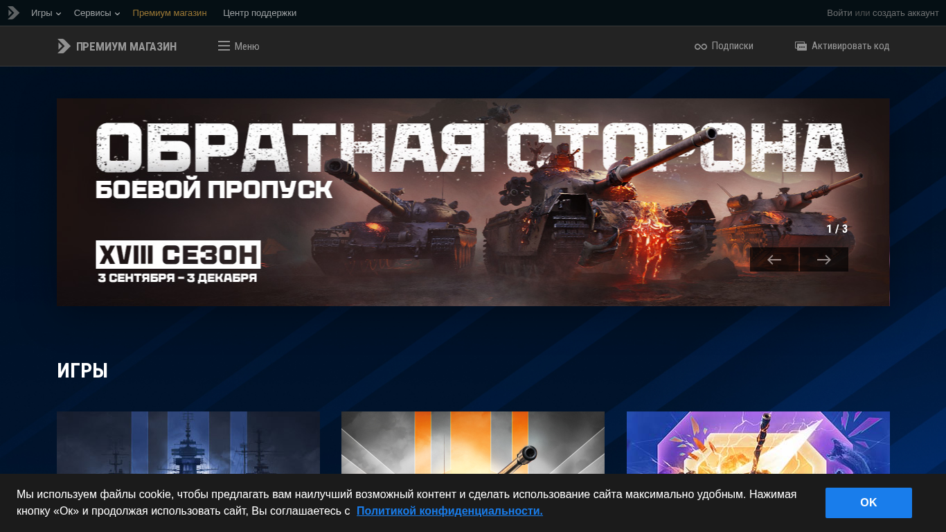
Task: Click the infinity Подписки icon
Action: [x=701, y=46]
